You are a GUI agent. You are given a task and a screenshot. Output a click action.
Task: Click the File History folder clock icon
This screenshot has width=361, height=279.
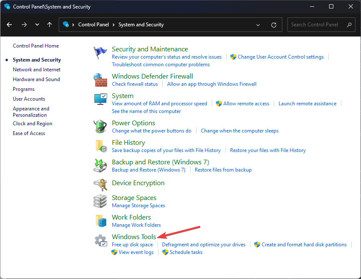[101, 146]
